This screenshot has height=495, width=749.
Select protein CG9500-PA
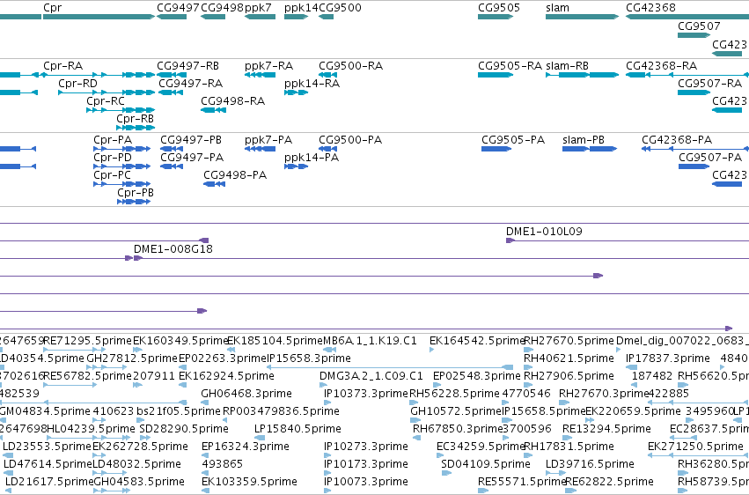tap(327, 149)
